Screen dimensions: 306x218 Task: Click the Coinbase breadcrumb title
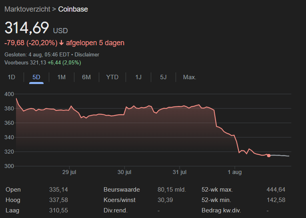click(x=73, y=9)
